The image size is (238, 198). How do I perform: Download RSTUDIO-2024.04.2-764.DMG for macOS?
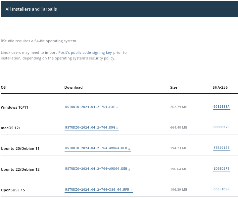92,128
